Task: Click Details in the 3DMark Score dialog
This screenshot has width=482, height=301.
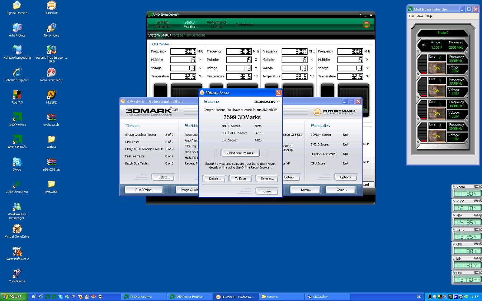Action: click(x=215, y=178)
